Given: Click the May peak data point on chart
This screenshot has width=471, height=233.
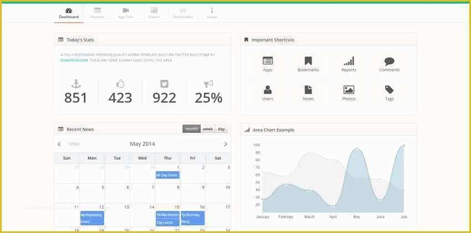Looking at the screenshot, I should click(x=356, y=149).
